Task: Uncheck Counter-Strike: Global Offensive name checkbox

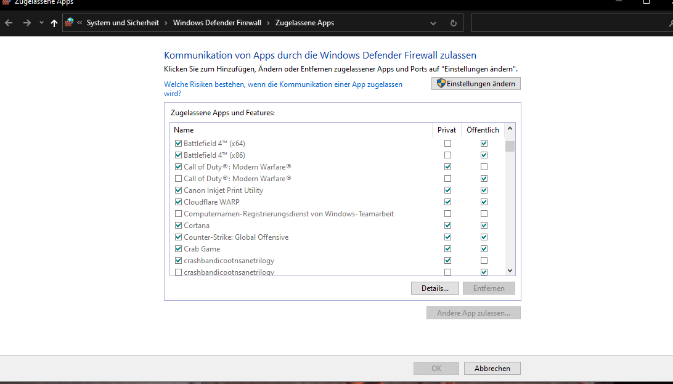Action: click(178, 237)
